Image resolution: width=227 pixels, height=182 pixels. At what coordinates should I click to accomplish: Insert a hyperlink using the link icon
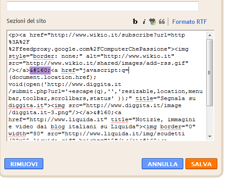[152, 22]
